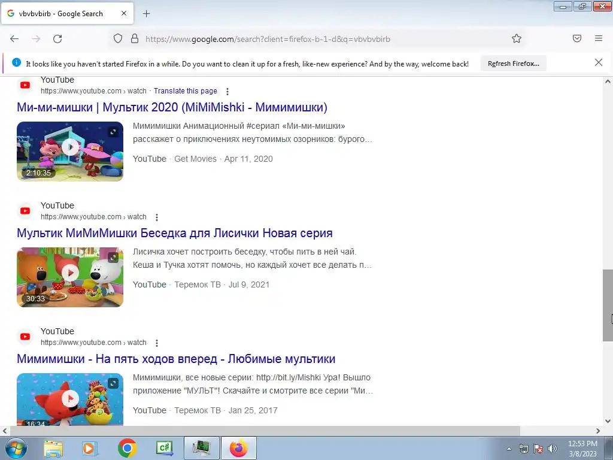Click the Refresh Firefox button
This screenshot has height=460, width=613.
point(513,63)
